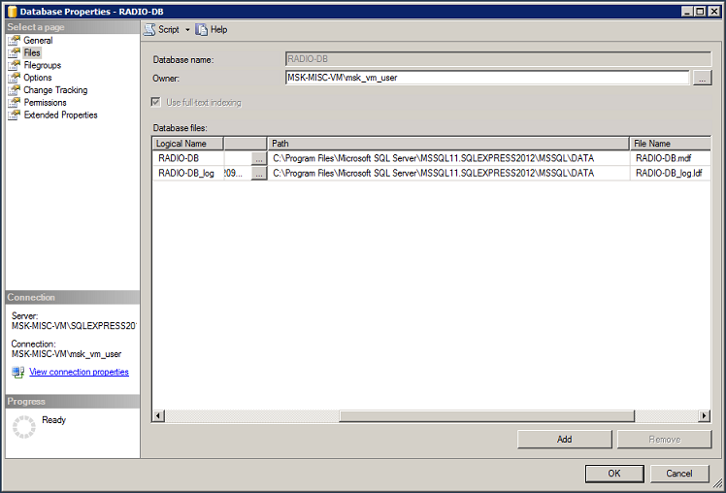Click ellipsis button in RADIO-DB row
Screen dimensions: 726x493
coord(259,159)
